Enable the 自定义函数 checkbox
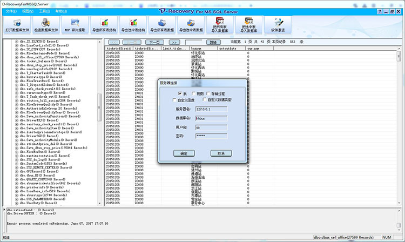Screen dimensions: 405x242 [x=174, y=100]
